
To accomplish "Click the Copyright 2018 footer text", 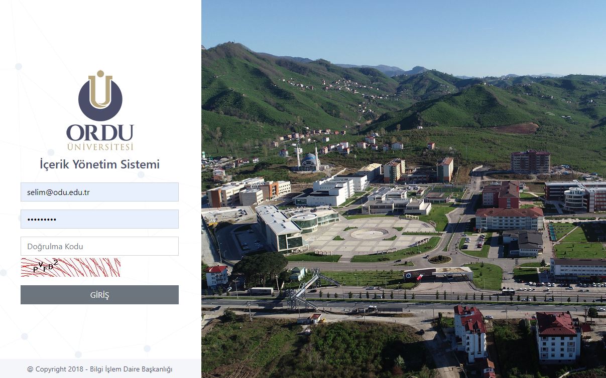I will (x=56, y=369).
